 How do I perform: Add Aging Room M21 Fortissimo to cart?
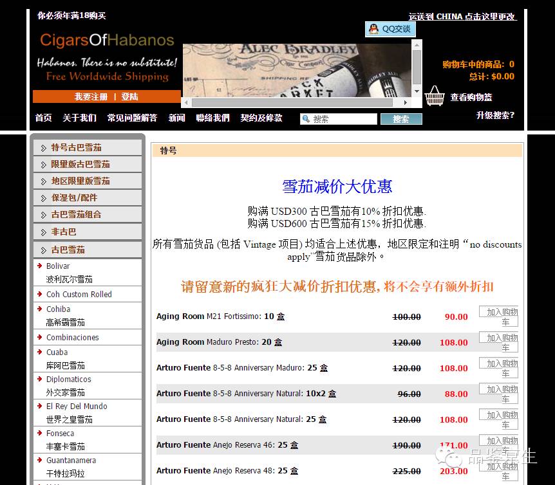tap(499, 316)
